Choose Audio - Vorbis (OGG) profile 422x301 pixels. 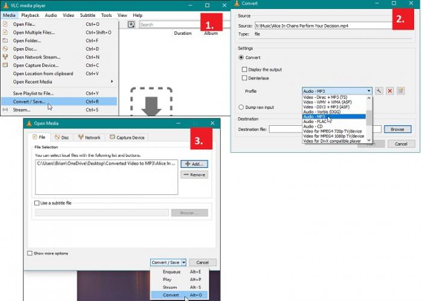(x=334, y=112)
